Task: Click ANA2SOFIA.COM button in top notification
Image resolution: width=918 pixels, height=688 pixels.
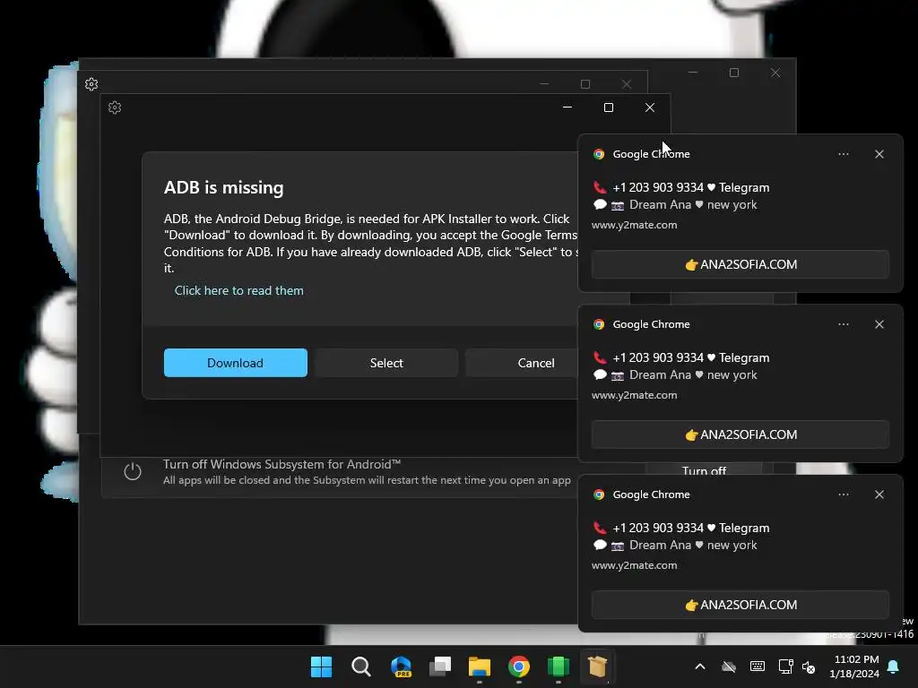Action: tap(740, 264)
